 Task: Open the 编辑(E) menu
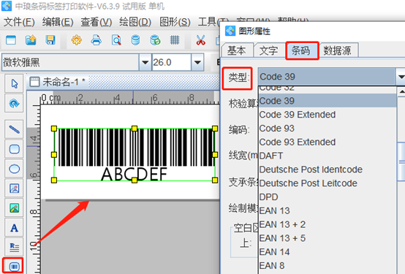tap(58, 22)
